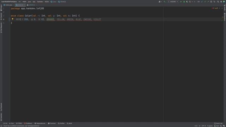Open the Profiler tool window tab
This screenshot has height=127, width=226.
coord(61,123)
